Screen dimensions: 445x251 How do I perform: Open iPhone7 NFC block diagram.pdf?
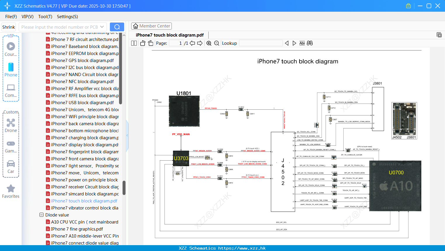(x=80, y=81)
